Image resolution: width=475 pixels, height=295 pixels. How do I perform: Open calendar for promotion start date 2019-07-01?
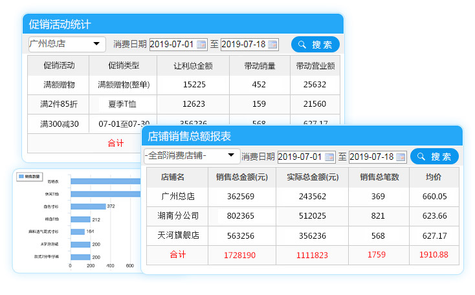click(x=201, y=45)
